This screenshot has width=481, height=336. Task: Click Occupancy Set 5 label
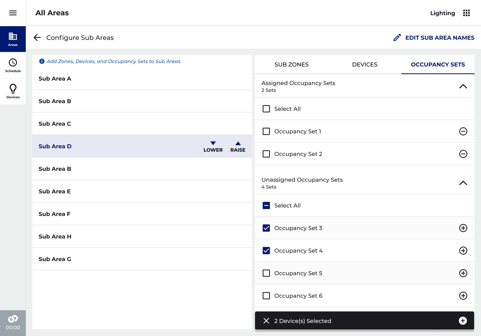coord(298,273)
